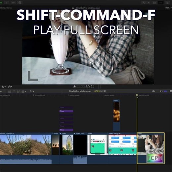172x172 pixels.
Task: Click the viewer timecode 39:24
Action: coord(90,87)
